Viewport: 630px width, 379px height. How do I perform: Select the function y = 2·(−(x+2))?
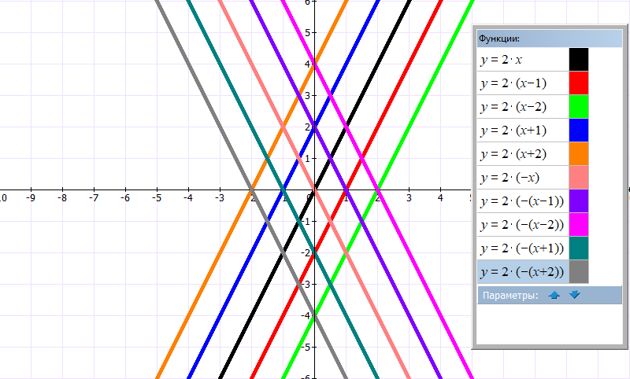(521, 272)
